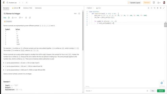Click the description panel scrollbar
The height and width of the screenshot is (94, 167).
(x=83, y=31)
